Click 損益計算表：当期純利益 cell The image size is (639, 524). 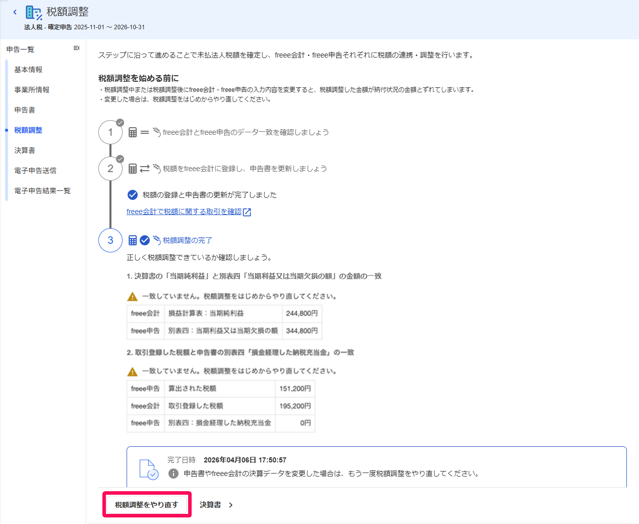223,313
